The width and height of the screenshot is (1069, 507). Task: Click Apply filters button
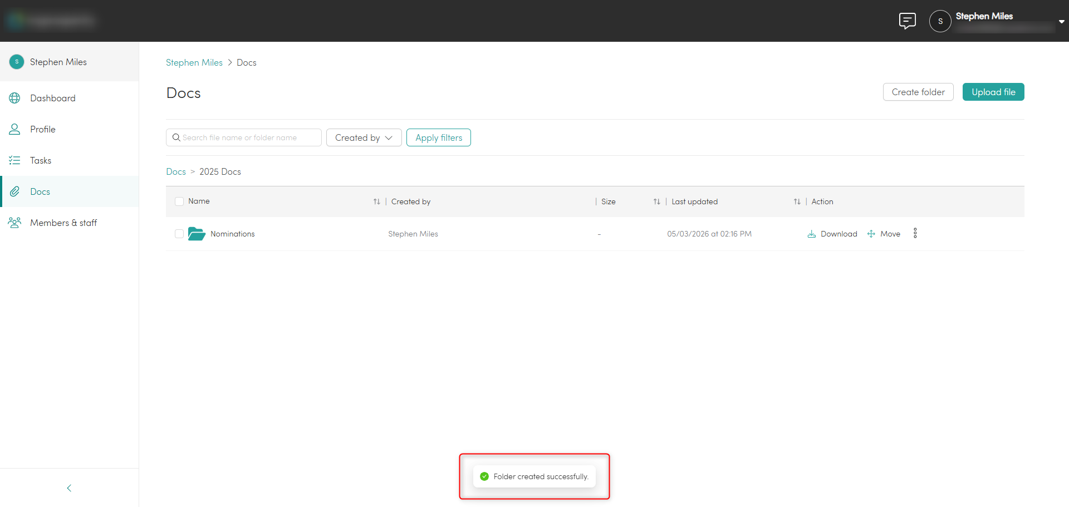[439, 137]
